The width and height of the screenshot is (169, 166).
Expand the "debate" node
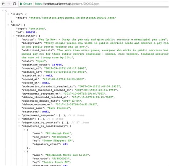point(19,119)
